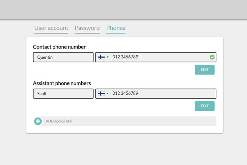Image resolution: width=247 pixels, height=165 pixels.
Task: Click the ADD ASSISTANT label
Action: (x=59, y=121)
